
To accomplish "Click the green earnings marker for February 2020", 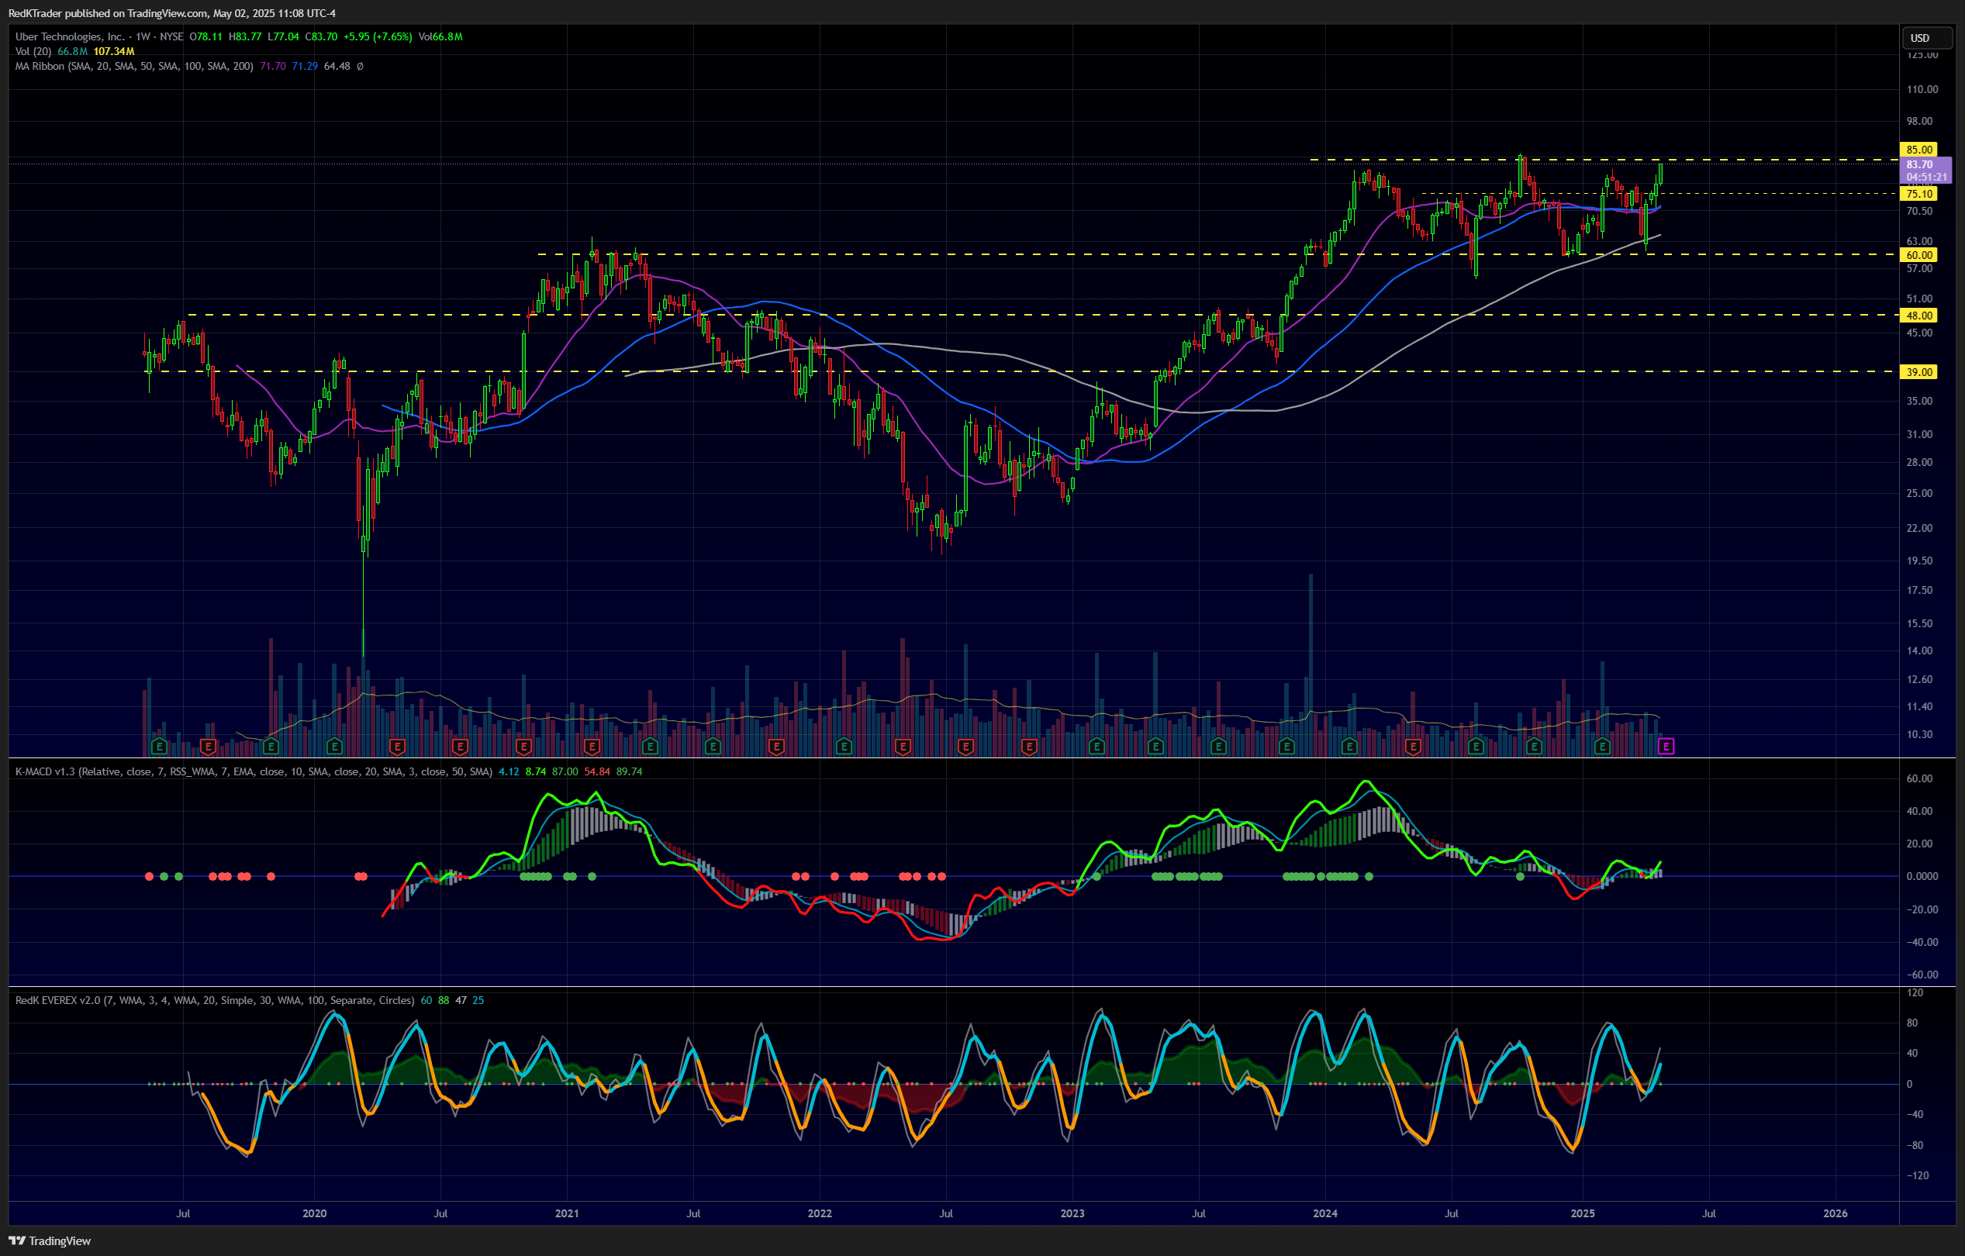I will (333, 746).
